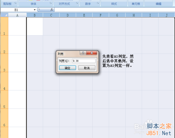This screenshot has width=175, height=138.
Task: Select row 3 header
Action: [4, 63]
